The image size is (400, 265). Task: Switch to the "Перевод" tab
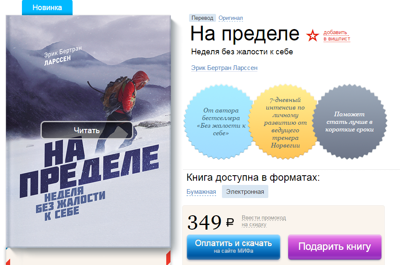(x=202, y=18)
